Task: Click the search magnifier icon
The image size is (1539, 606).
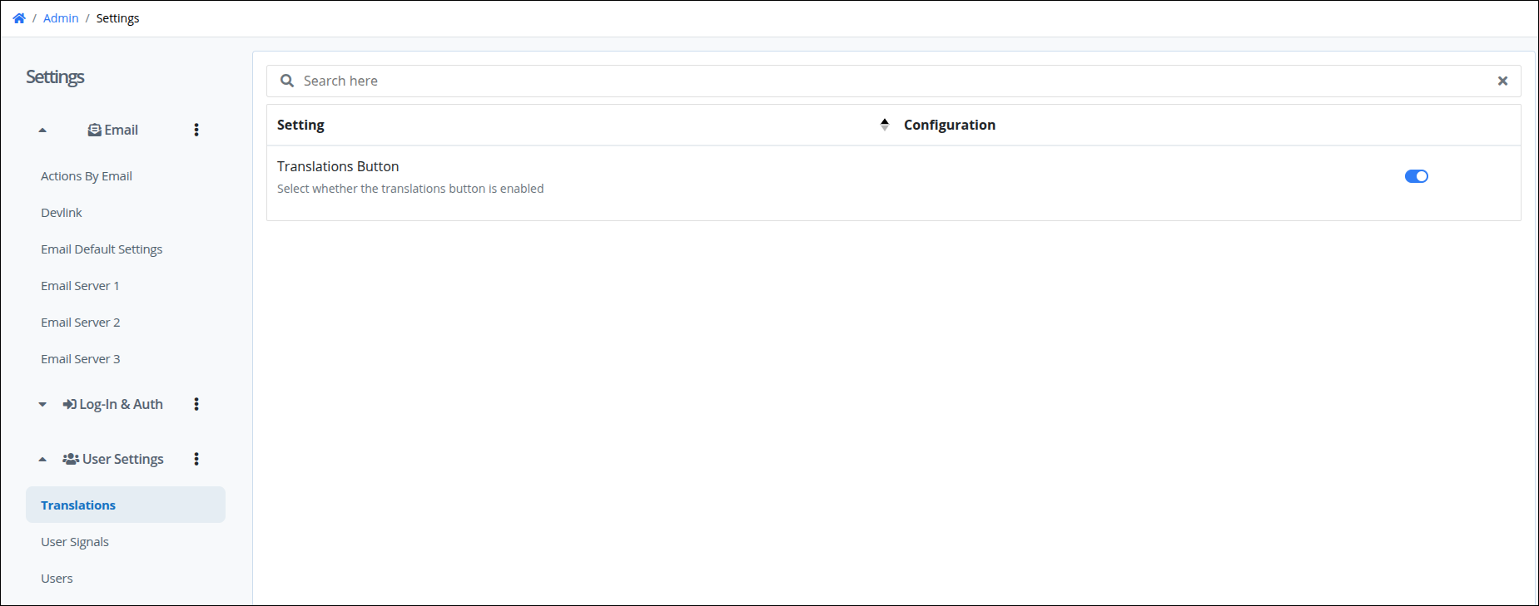Action: (x=287, y=81)
